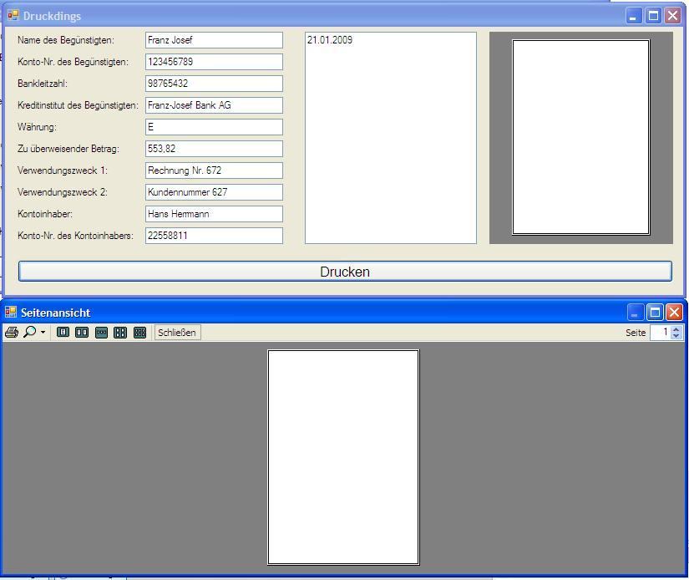
Task: Click the Kontoinhaber input field
Action: (x=214, y=214)
